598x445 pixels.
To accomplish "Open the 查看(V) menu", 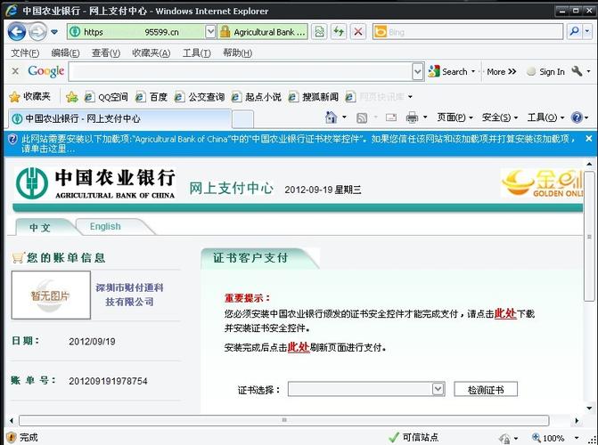I will (x=106, y=53).
